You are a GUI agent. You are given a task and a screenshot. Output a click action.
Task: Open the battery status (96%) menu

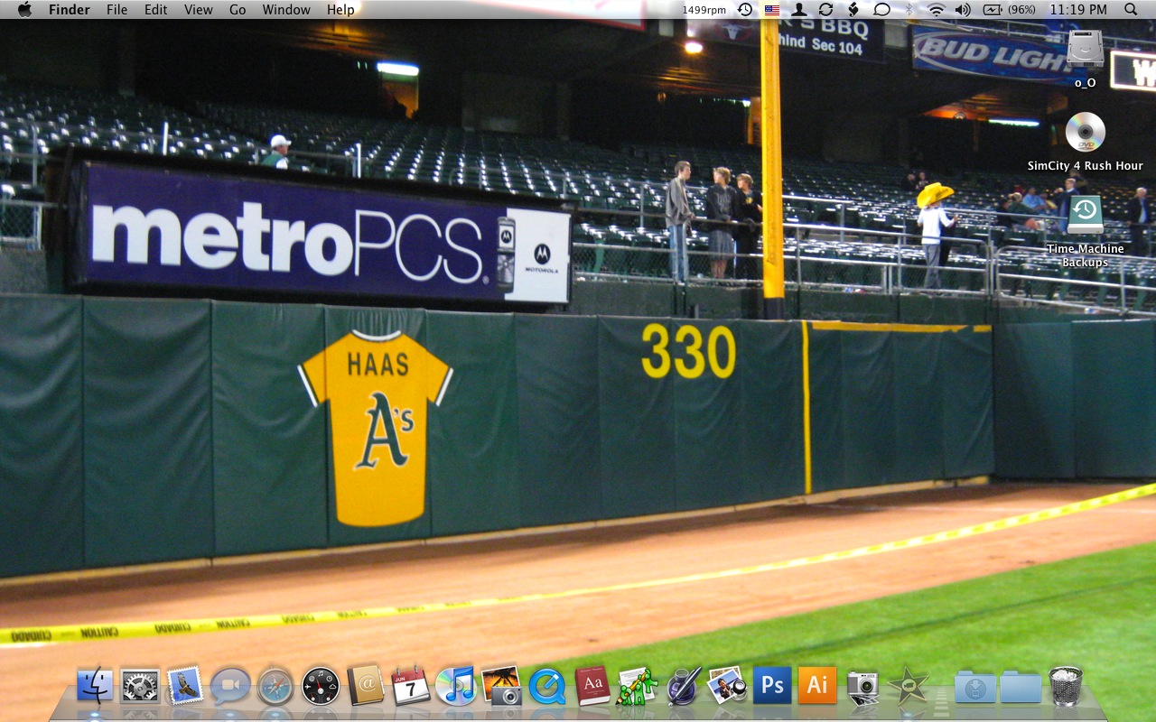coord(1010,10)
